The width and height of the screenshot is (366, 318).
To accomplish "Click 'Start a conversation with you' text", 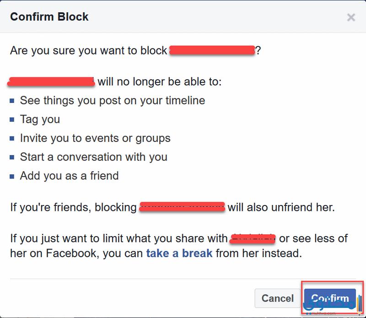I will pyautogui.click(x=94, y=157).
